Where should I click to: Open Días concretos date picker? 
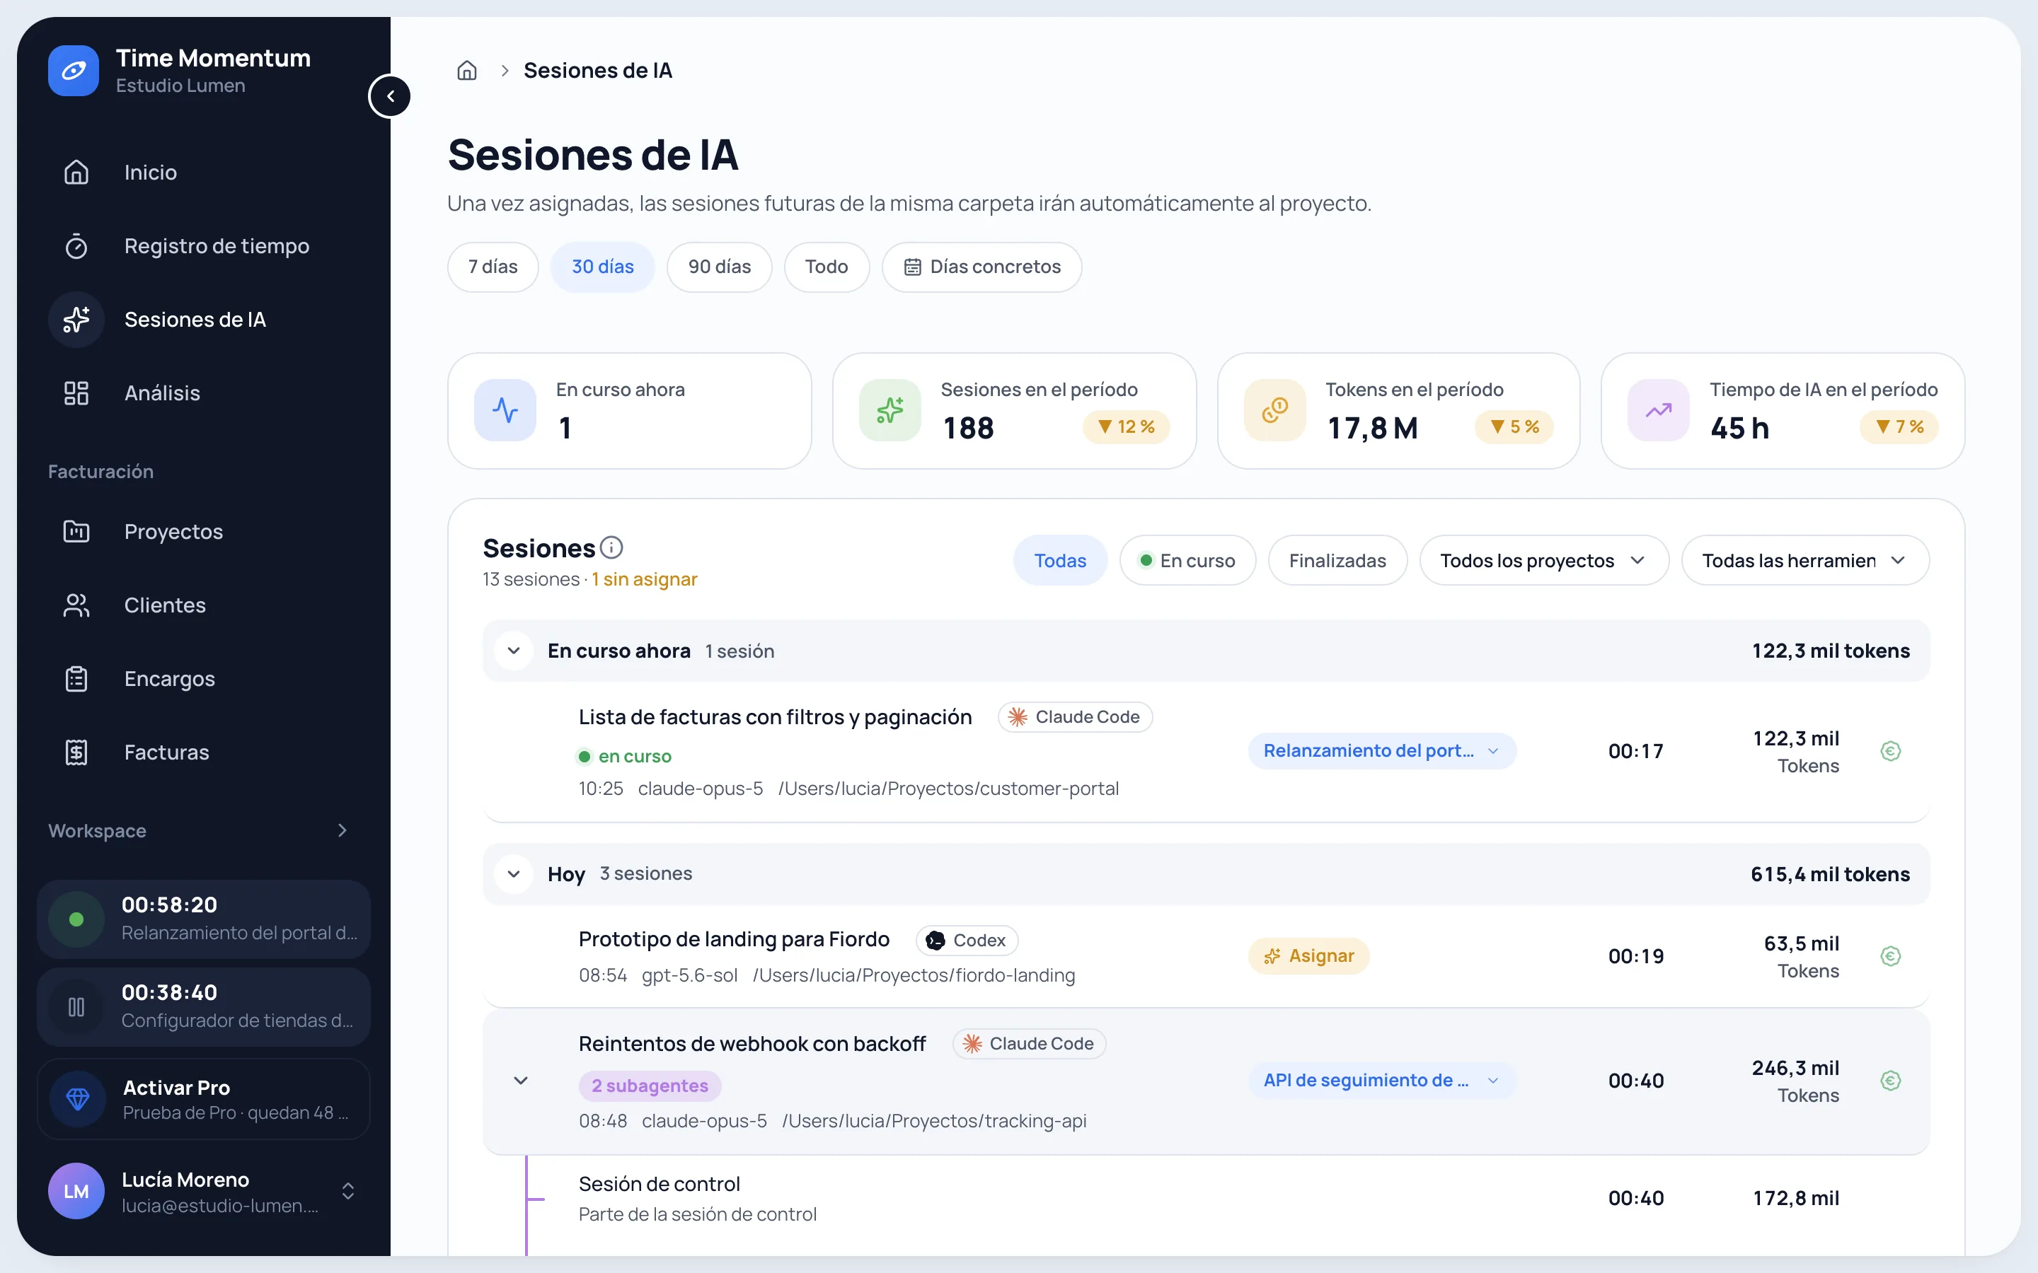tap(982, 267)
